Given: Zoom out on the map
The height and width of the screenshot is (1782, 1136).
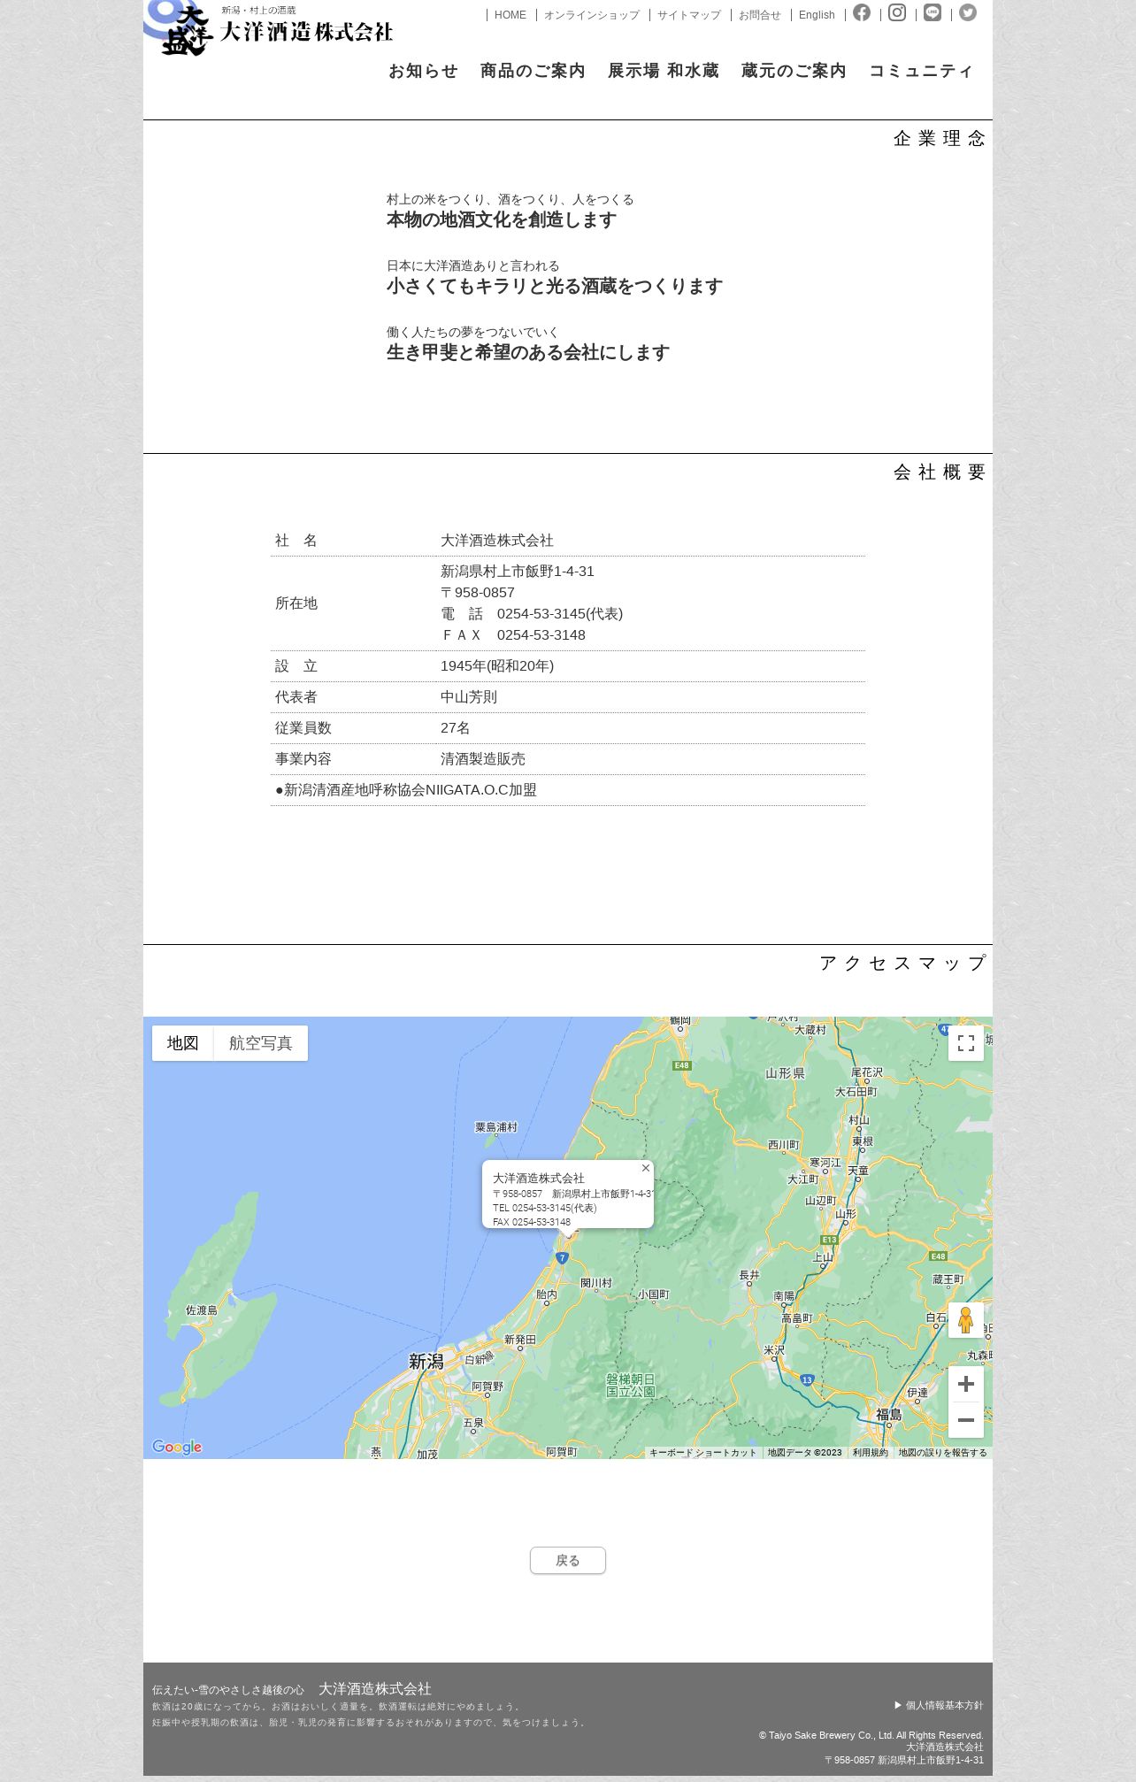Looking at the screenshot, I should coord(966,1420).
